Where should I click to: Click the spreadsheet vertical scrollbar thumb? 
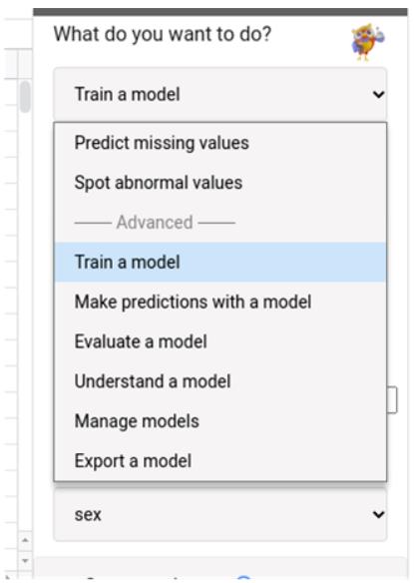pos(25,96)
